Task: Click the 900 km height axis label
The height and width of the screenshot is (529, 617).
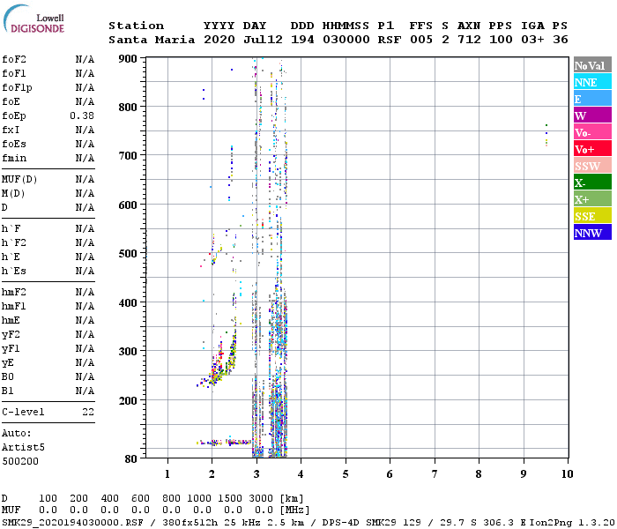Action: (128, 59)
